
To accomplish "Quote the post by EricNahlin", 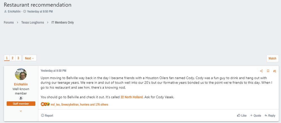I will 255,115.
